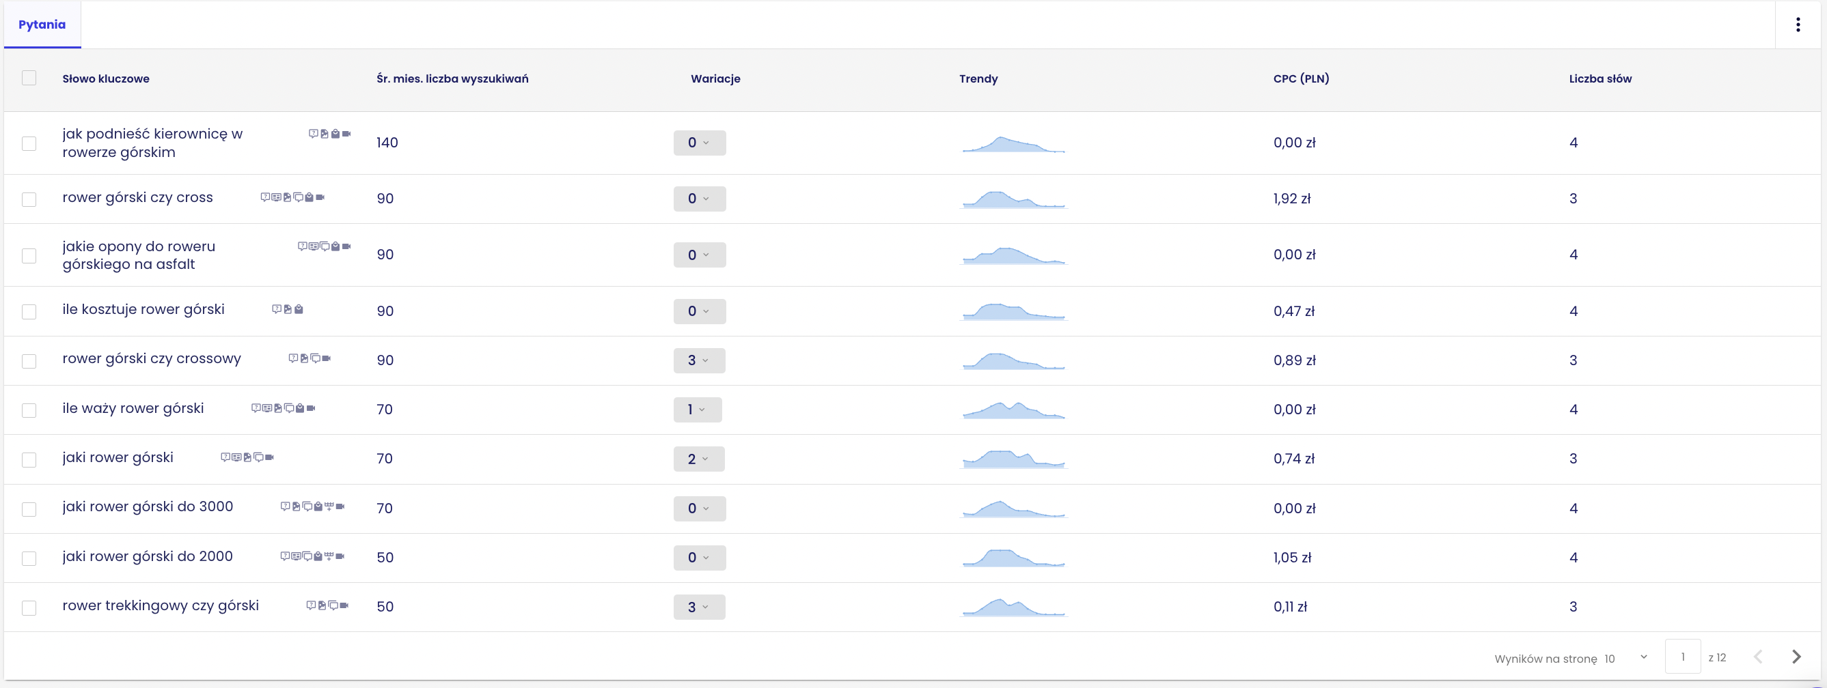Image resolution: width=1827 pixels, height=688 pixels.
Task: Tick checkbox for 'jakie opony do roweru górskiego'
Action: point(29,255)
